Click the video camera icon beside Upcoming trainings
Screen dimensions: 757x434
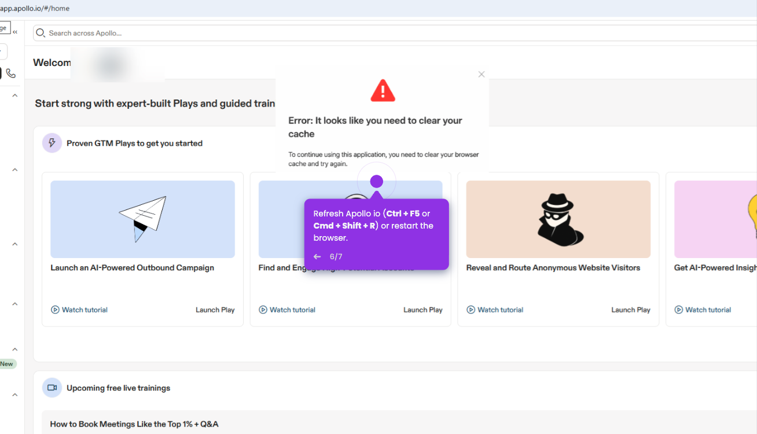[x=52, y=388]
